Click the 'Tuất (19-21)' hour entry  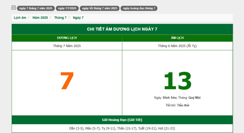pos(147,128)
